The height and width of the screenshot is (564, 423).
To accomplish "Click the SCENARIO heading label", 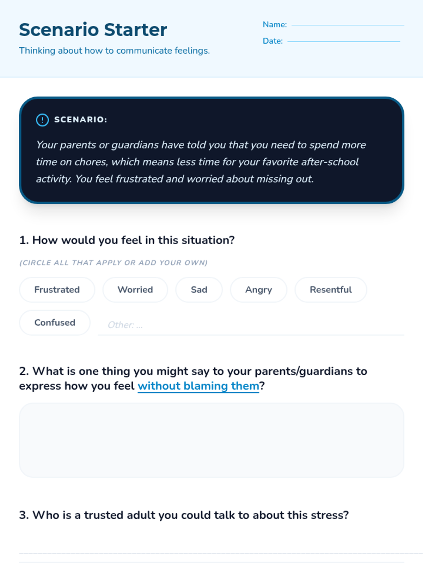I will tap(81, 119).
